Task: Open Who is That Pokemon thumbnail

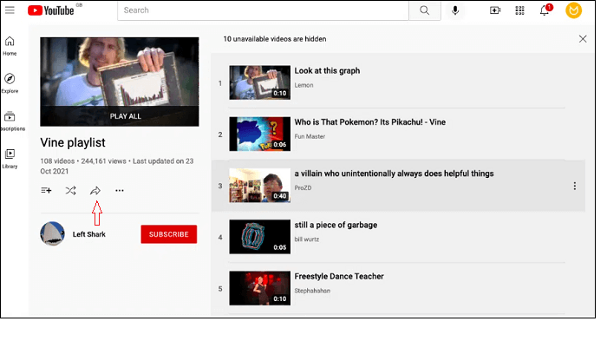Action: (x=260, y=134)
